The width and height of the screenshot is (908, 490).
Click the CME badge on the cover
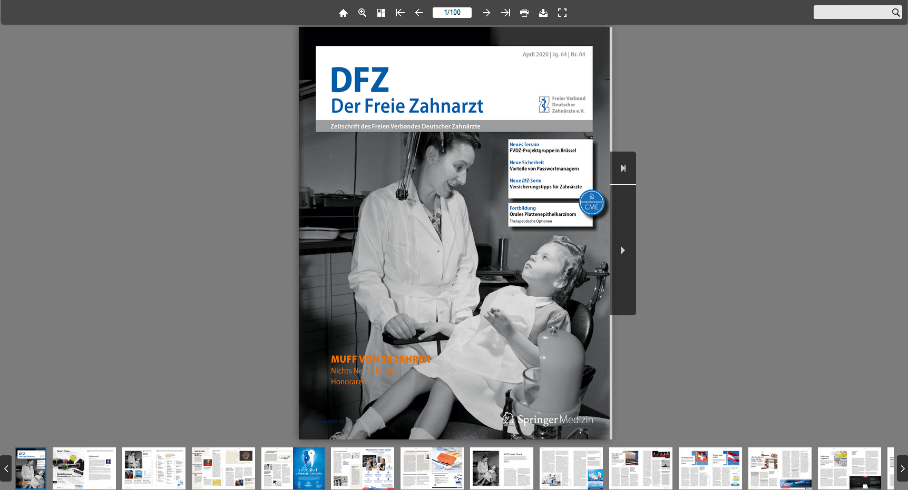click(592, 203)
